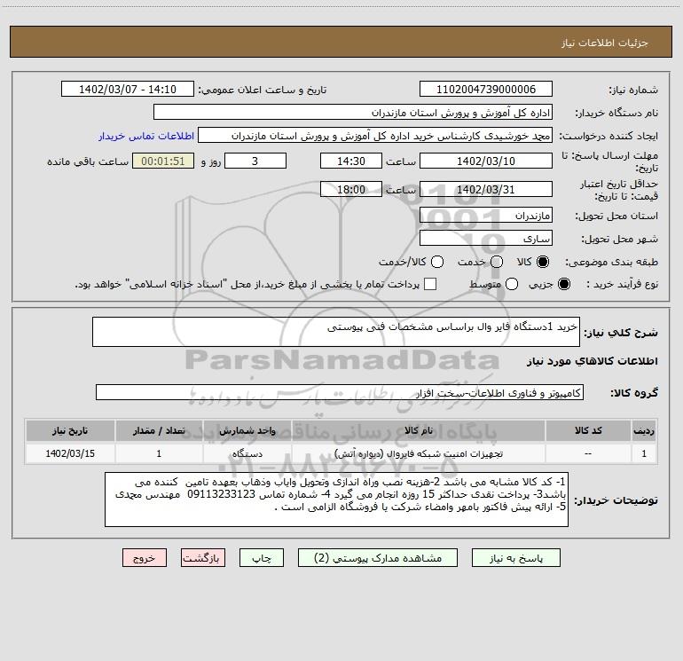Click the request creator field مجد خورشیدی
The image size is (683, 661).
[x=375, y=136]
